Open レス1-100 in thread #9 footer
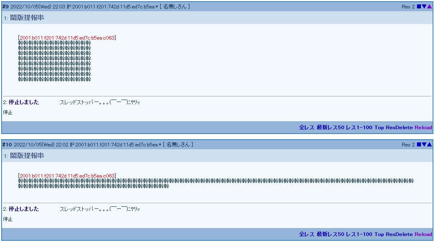The image size is (435, 242). 359,128
